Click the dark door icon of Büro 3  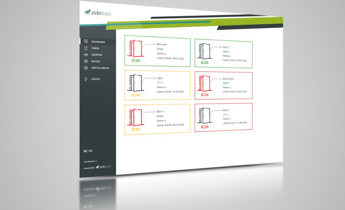[x=204, y=116]
